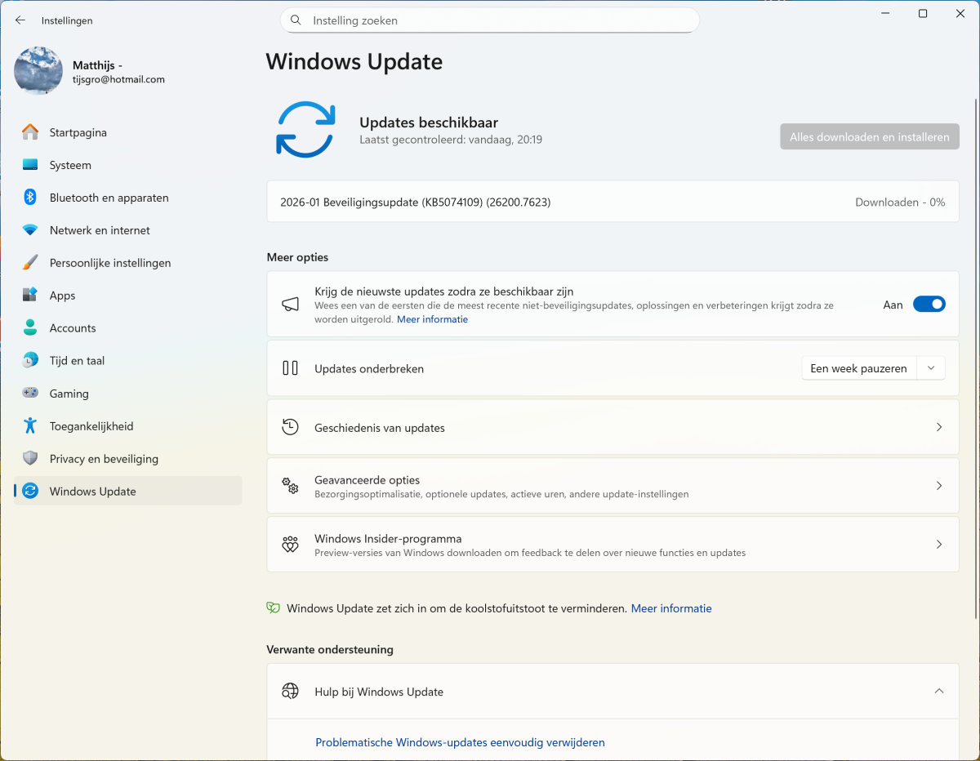Disable the newest updates toggle switch
This screenshot has height=761, width=980.
point(929,305)
